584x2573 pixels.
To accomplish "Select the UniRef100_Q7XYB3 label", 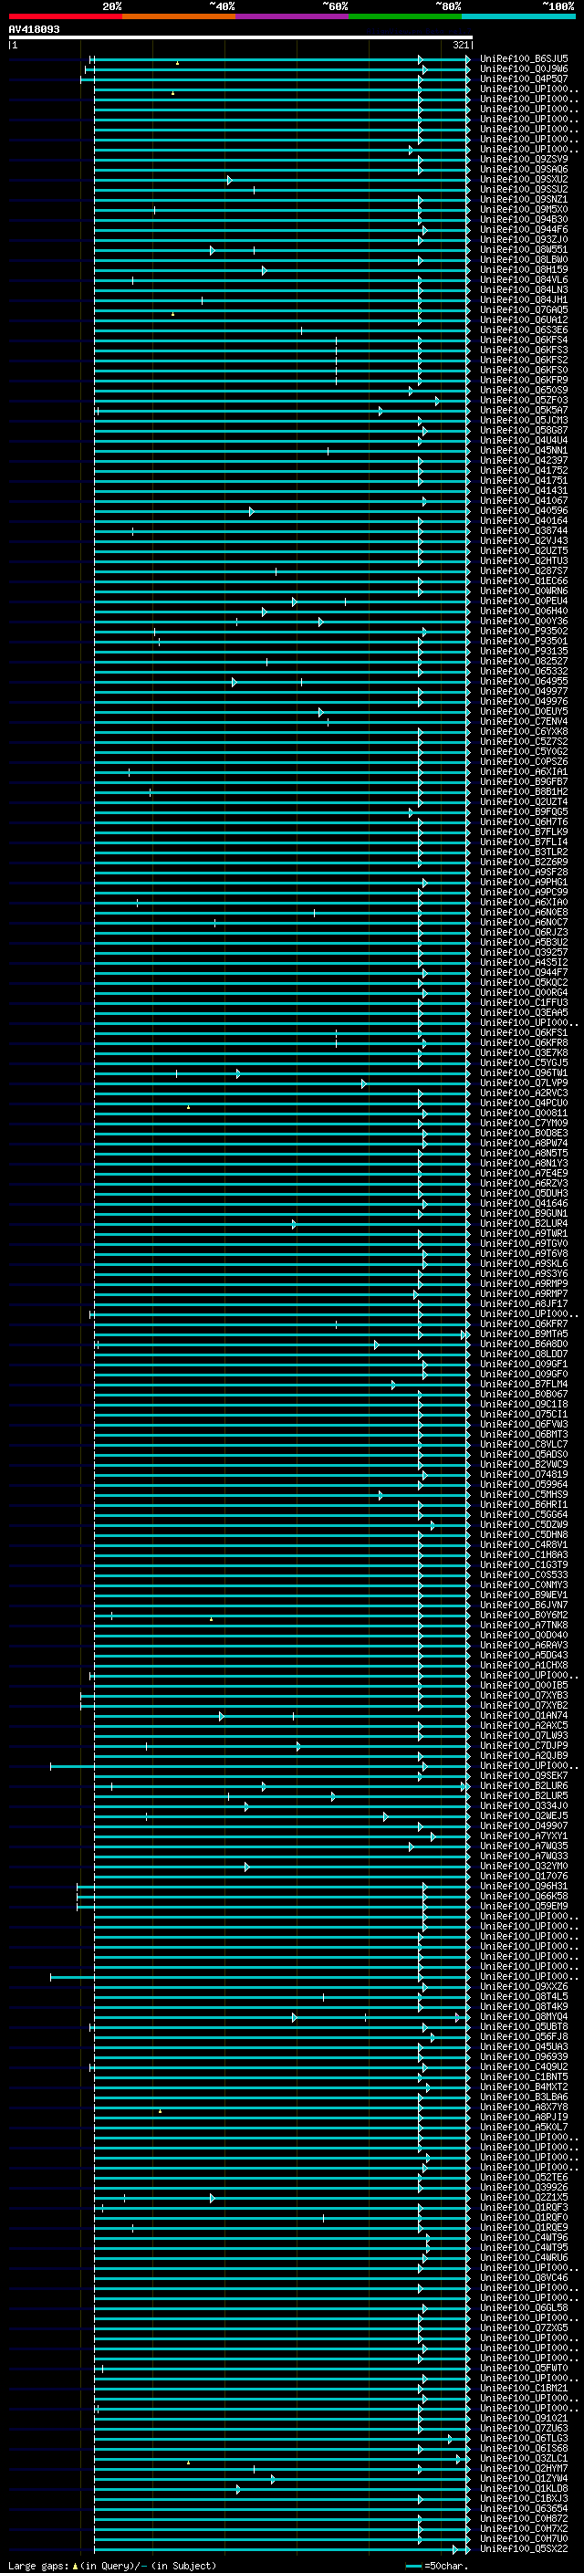I will (524, 1695).
